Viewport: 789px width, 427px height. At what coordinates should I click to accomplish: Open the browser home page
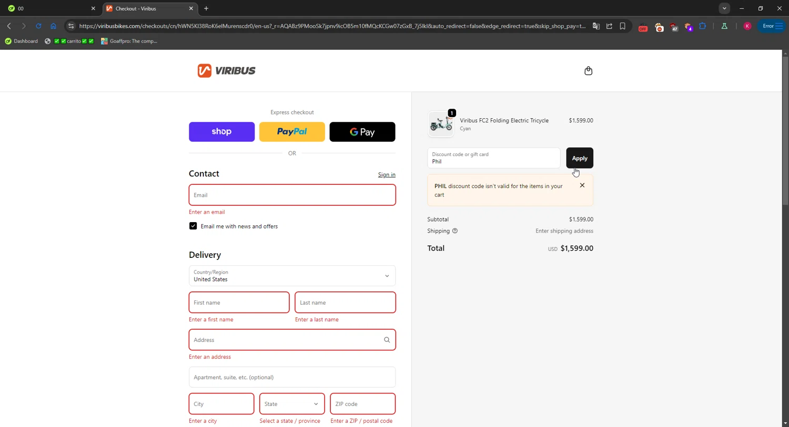(53, 26)
